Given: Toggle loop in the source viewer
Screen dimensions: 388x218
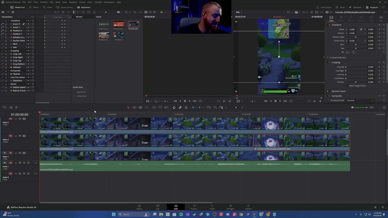Looking at the screenshot, I should [200, 101].
